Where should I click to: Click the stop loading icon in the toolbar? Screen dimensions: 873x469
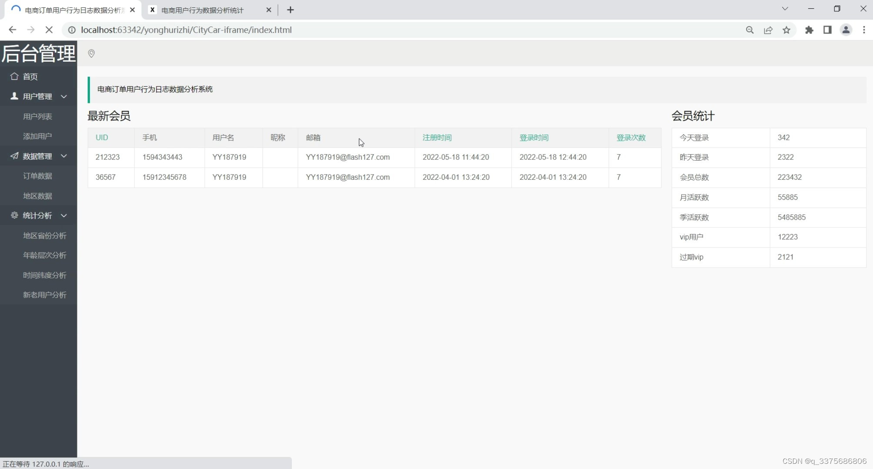[x=49, y=30]
